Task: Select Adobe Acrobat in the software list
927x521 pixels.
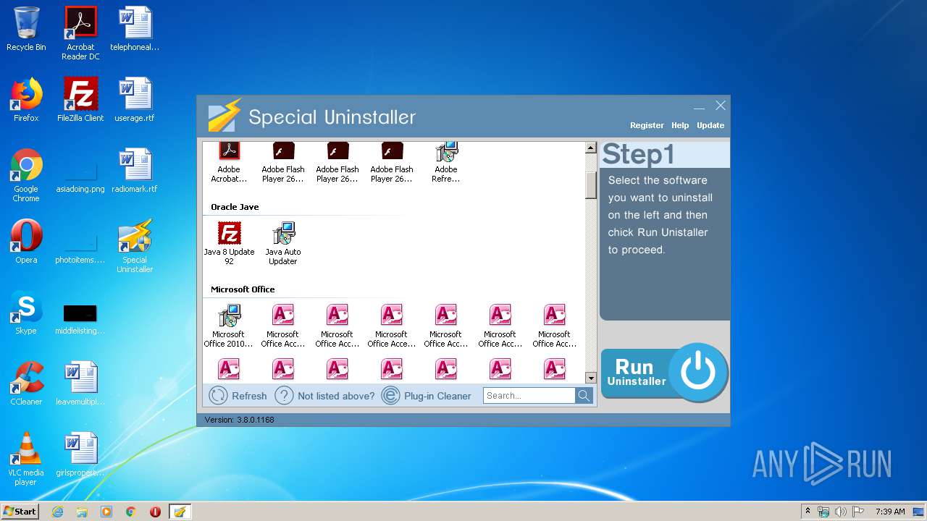Action: pyautogui.click(x=229, y=163)
